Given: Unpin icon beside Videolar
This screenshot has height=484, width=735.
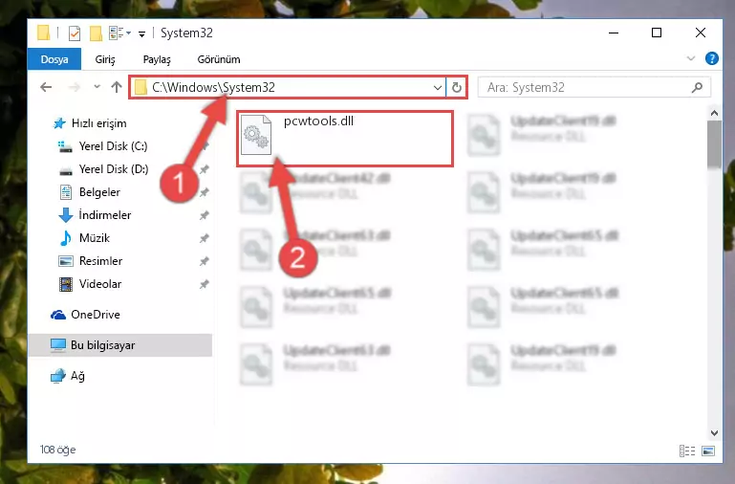Looking at the screenshot, I should (x=204, y=284).
